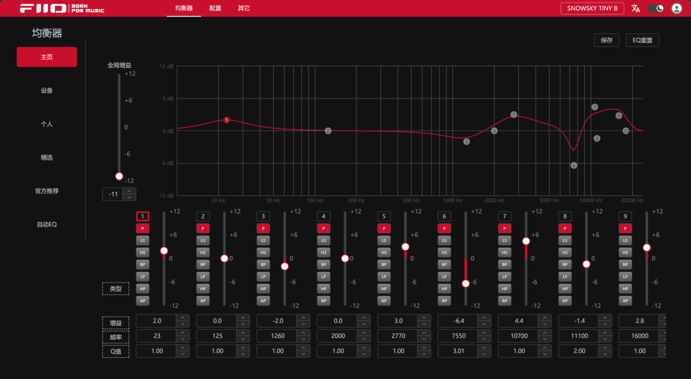The image size is (691, 379).
Task: Click the band 3 frequency field 1260
Action: click(x=278, y=336)
